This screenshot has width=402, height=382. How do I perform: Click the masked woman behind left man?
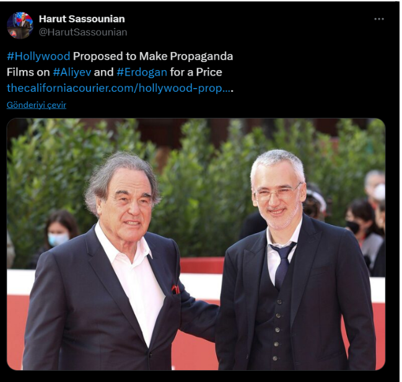[x=59, y=231]
